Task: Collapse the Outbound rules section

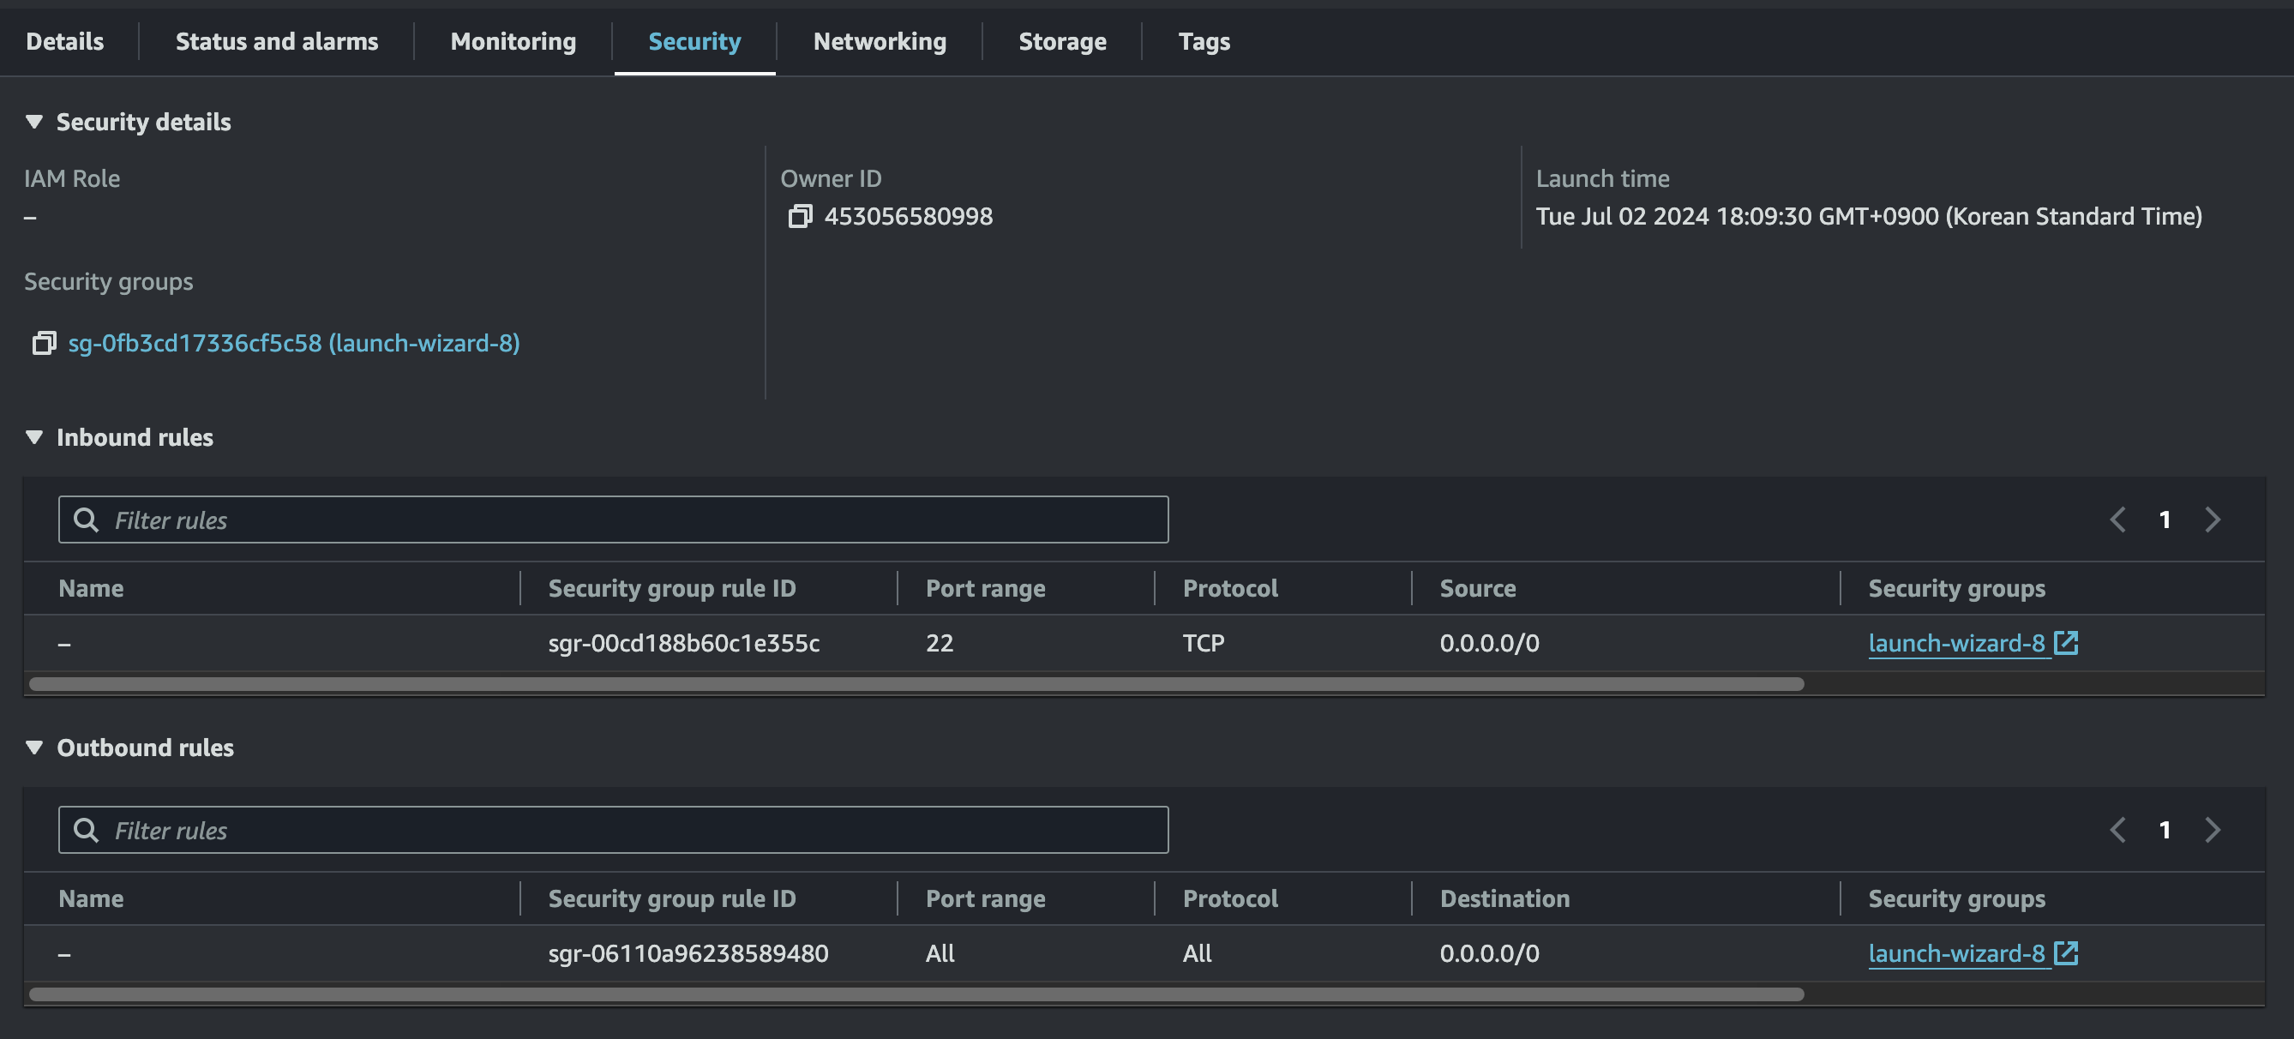Action: point(33,748)
